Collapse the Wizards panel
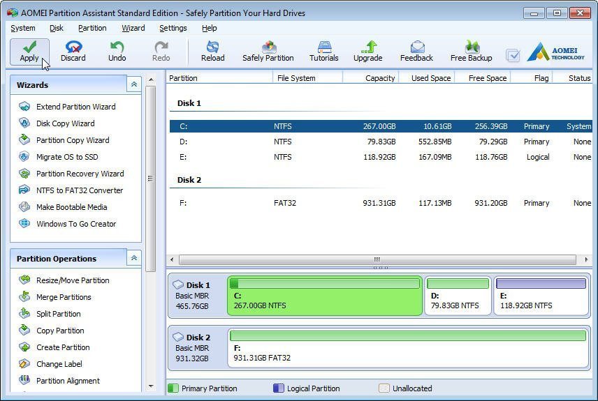 pyautogui.click(x=134, y=84)
